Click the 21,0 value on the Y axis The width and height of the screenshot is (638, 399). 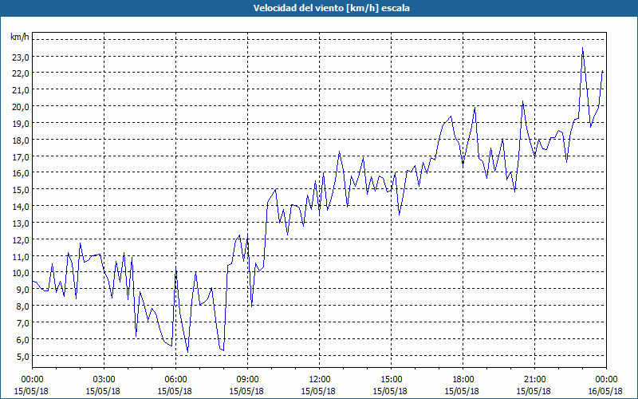(x=21, y=90)
